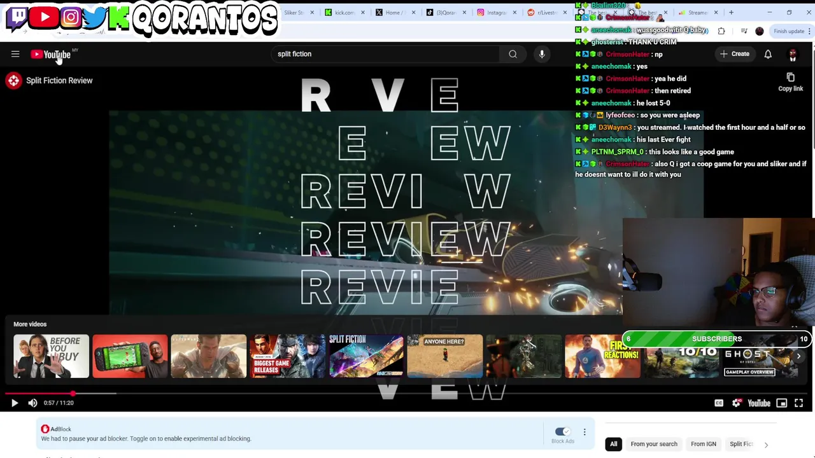The image size is (815, 458).
Task: Open the YouTube guide hamburger menu
Action: coord(15,54)
